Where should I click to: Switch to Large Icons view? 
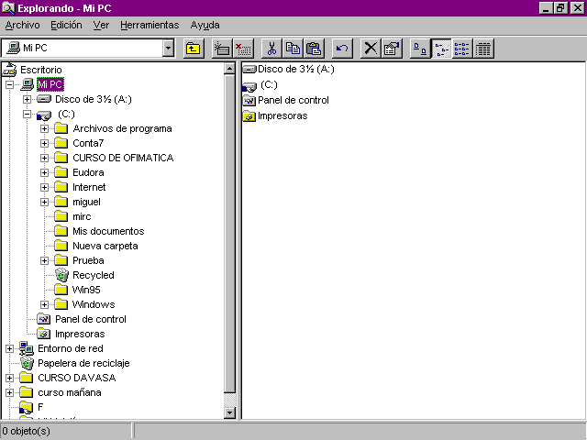[x=420, y=49]
